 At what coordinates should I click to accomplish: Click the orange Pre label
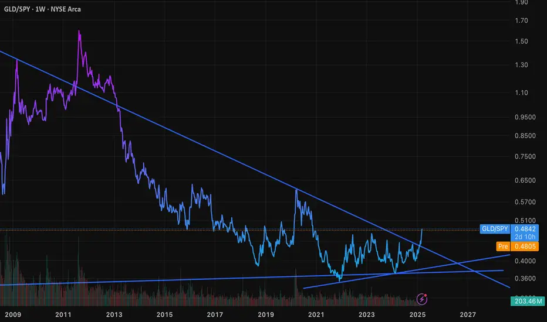(503, 246)
